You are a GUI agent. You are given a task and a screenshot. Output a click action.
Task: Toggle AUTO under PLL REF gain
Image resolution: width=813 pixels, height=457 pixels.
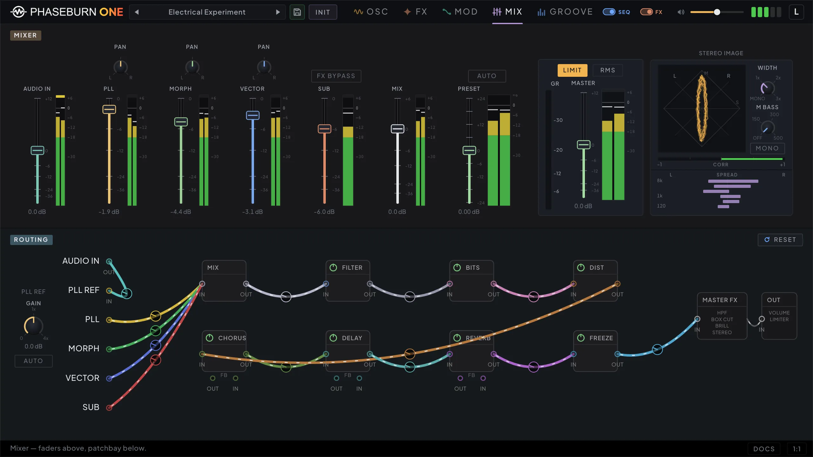[x=33, y=361]
